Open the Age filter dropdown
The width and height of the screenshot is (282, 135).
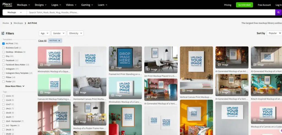(x=44, y=33)
